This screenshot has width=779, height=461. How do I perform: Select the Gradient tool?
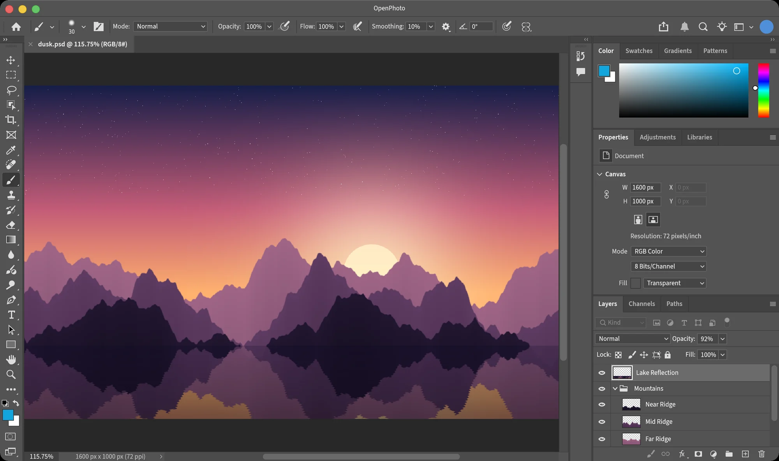[11, 240]
